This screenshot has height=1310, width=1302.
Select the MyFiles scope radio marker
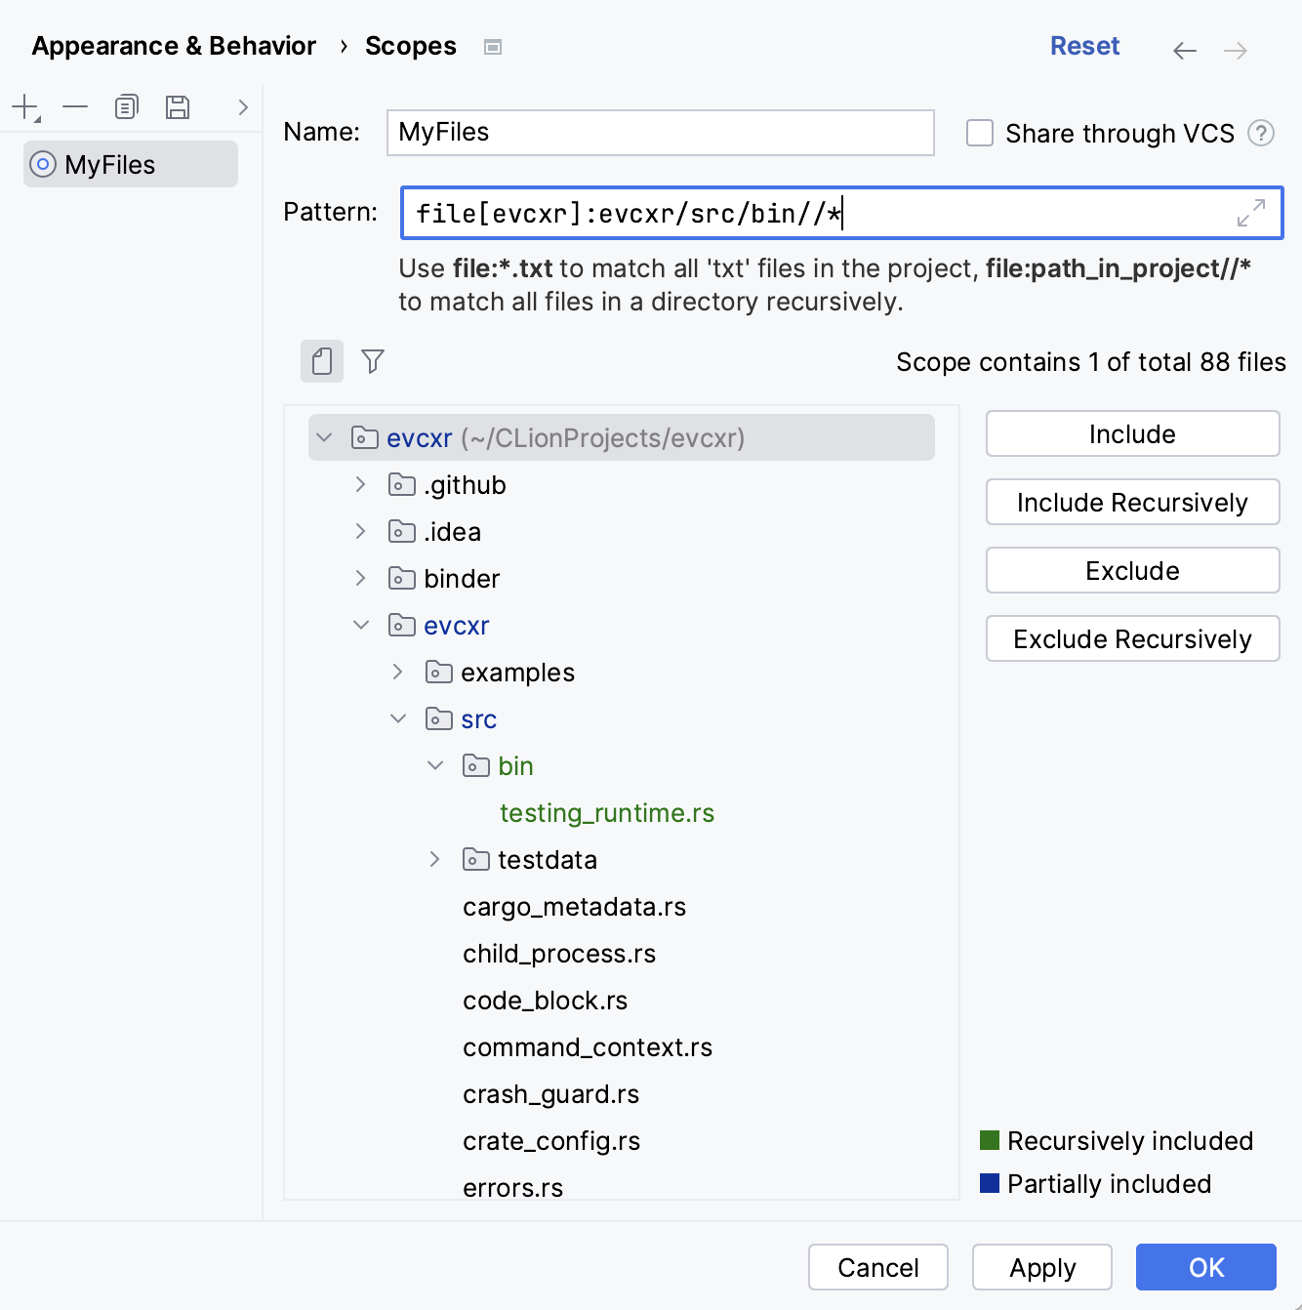click(x=43, y=164)
